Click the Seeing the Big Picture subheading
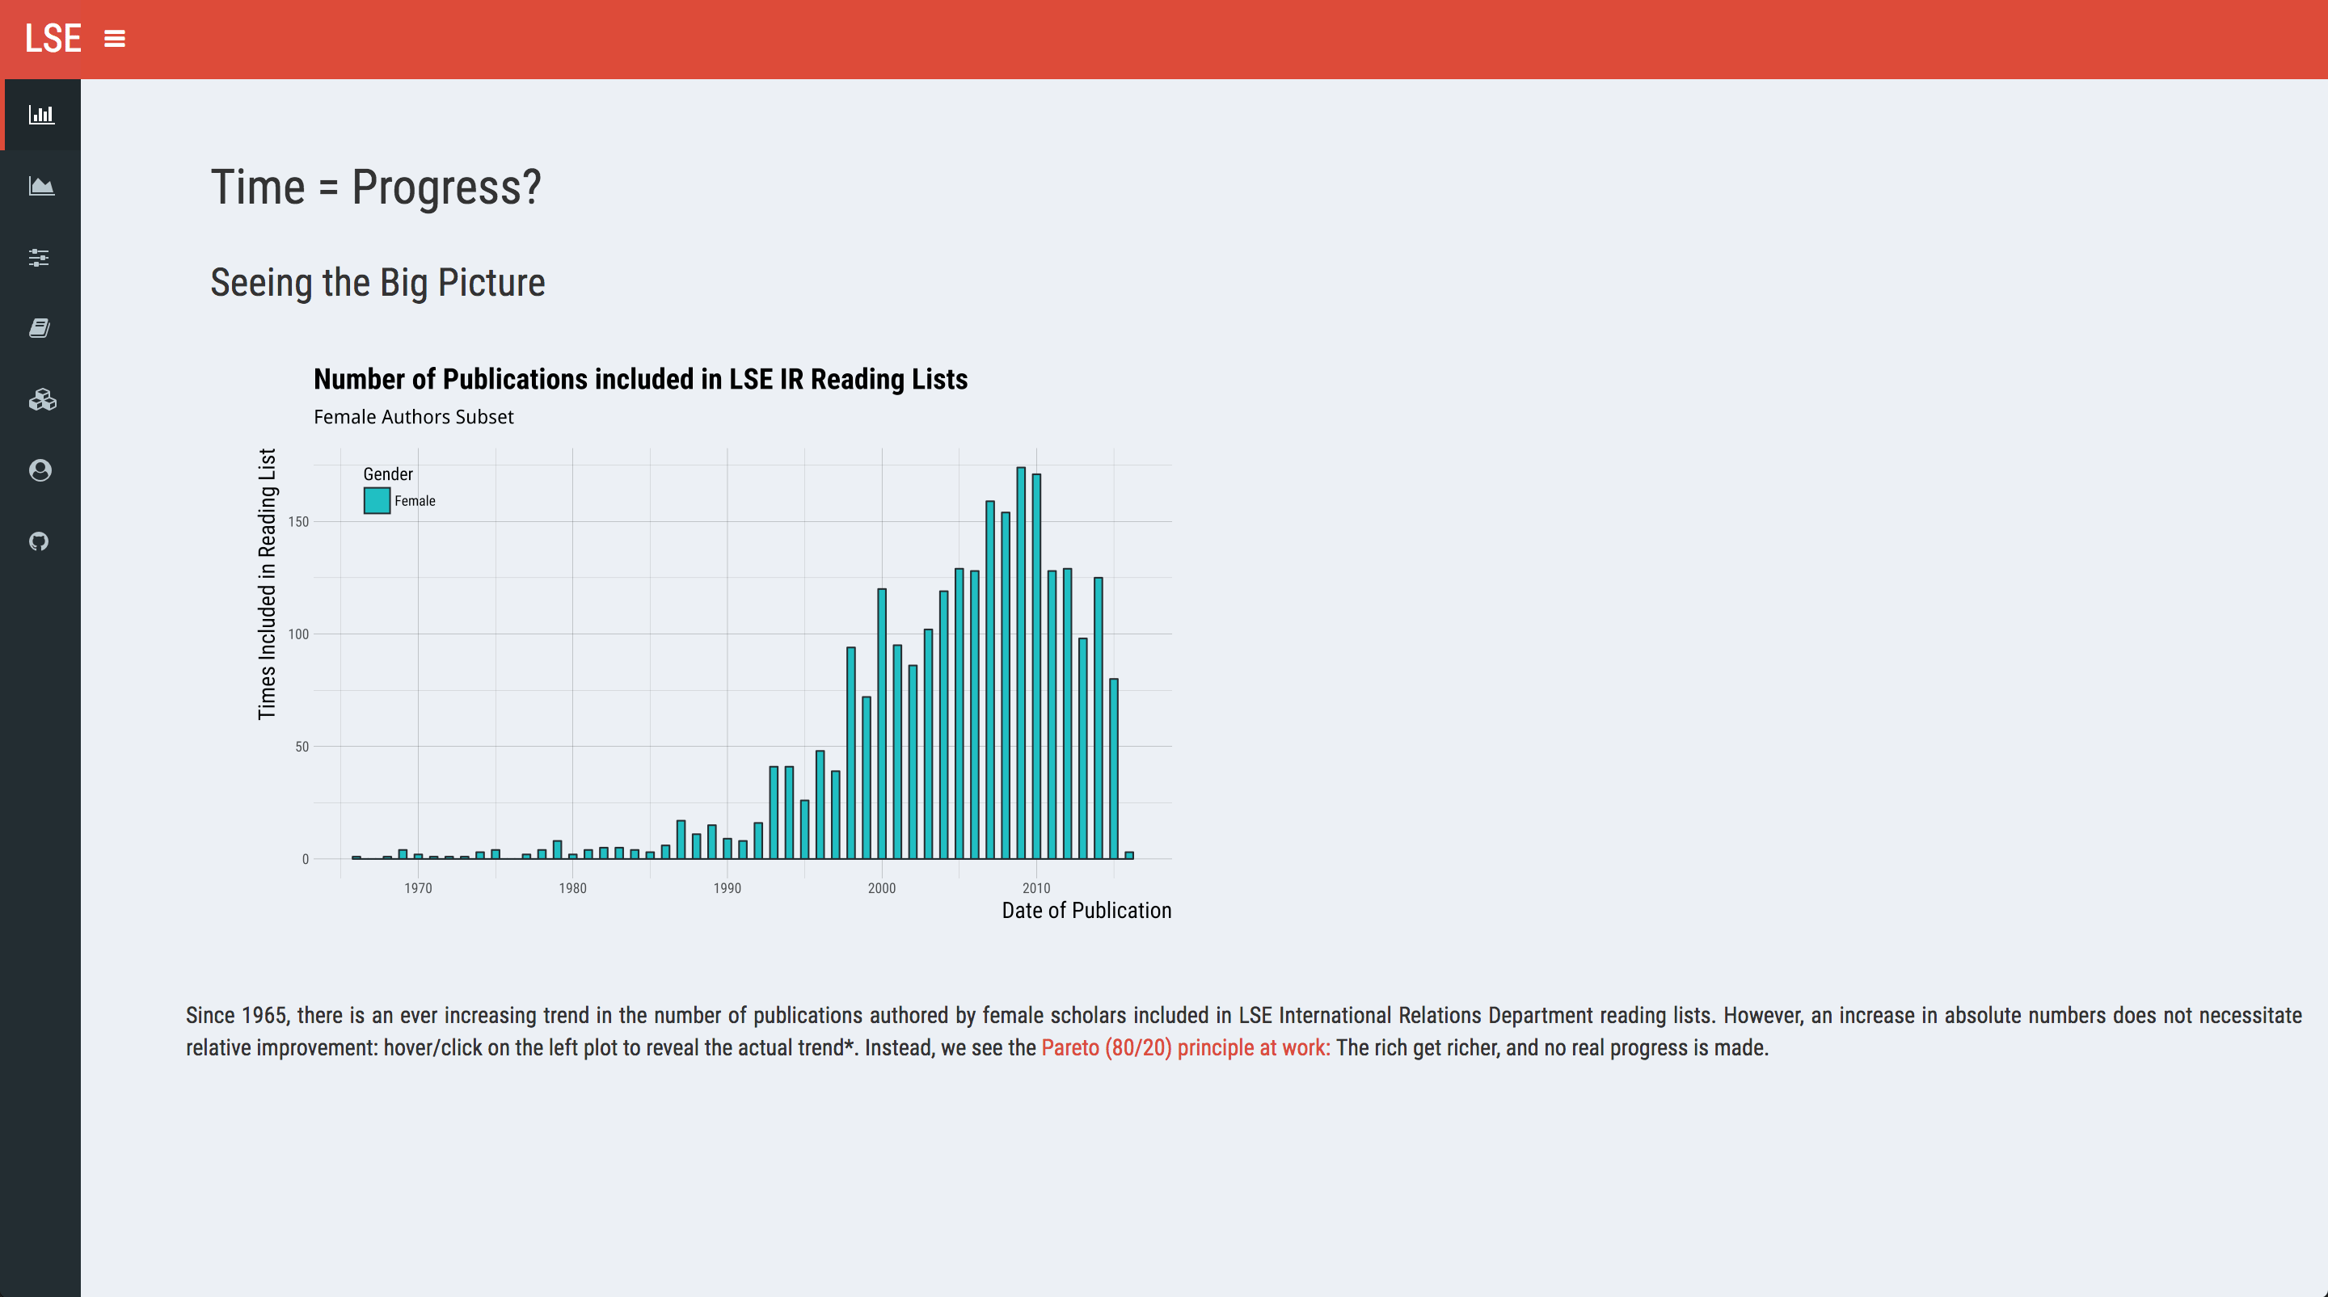This screenshot has height=1297, width=2328. click(377, 283)
